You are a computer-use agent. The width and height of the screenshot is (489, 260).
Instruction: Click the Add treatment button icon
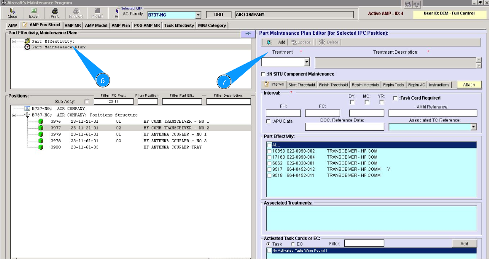click(269, 42)
